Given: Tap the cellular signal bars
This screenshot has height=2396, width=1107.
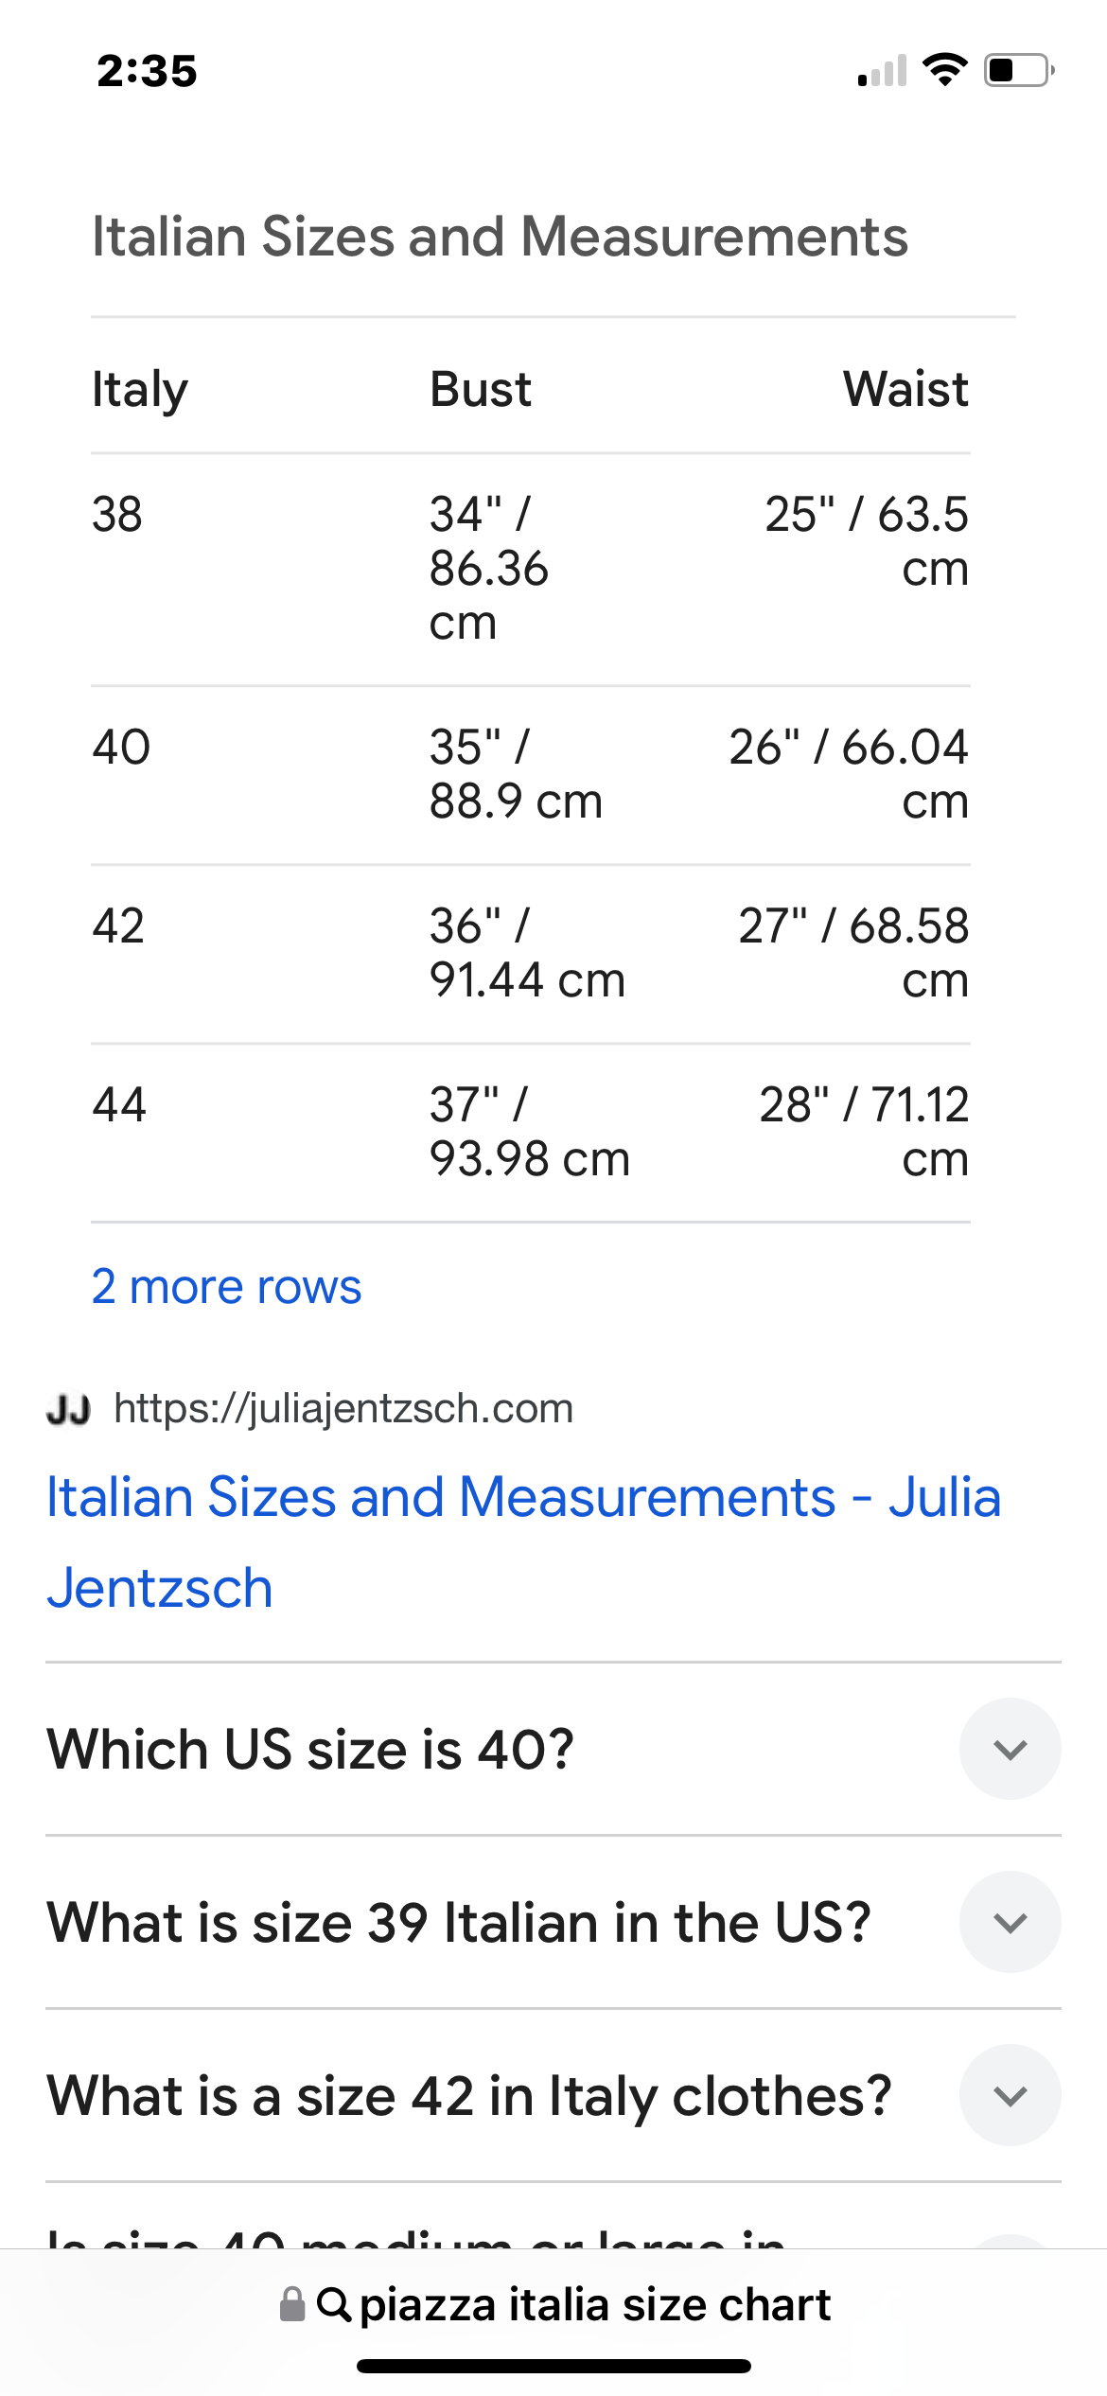Looking at the screenshot, I should coord(882,72).
